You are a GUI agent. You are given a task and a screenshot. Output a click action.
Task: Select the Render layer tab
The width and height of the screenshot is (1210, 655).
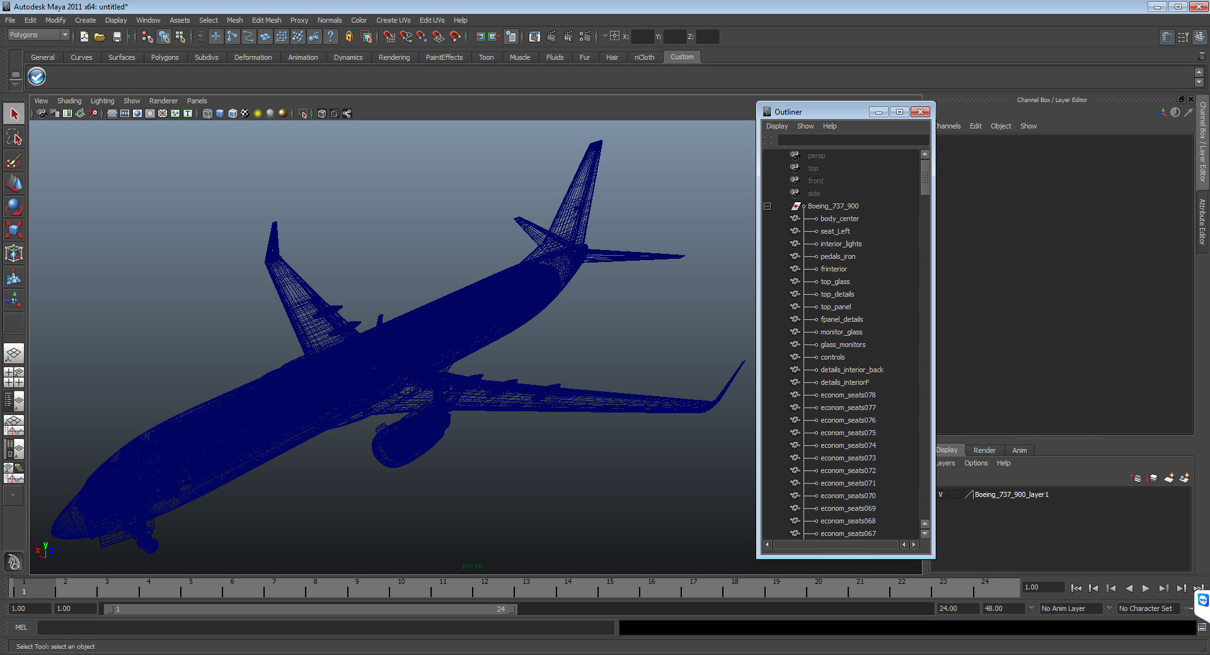pyautogui.click(x=984, y=450)
